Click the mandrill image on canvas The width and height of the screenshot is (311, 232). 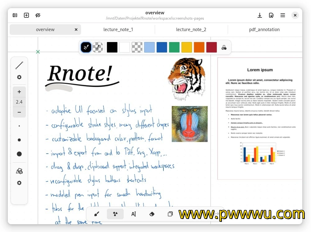[190, 124]
